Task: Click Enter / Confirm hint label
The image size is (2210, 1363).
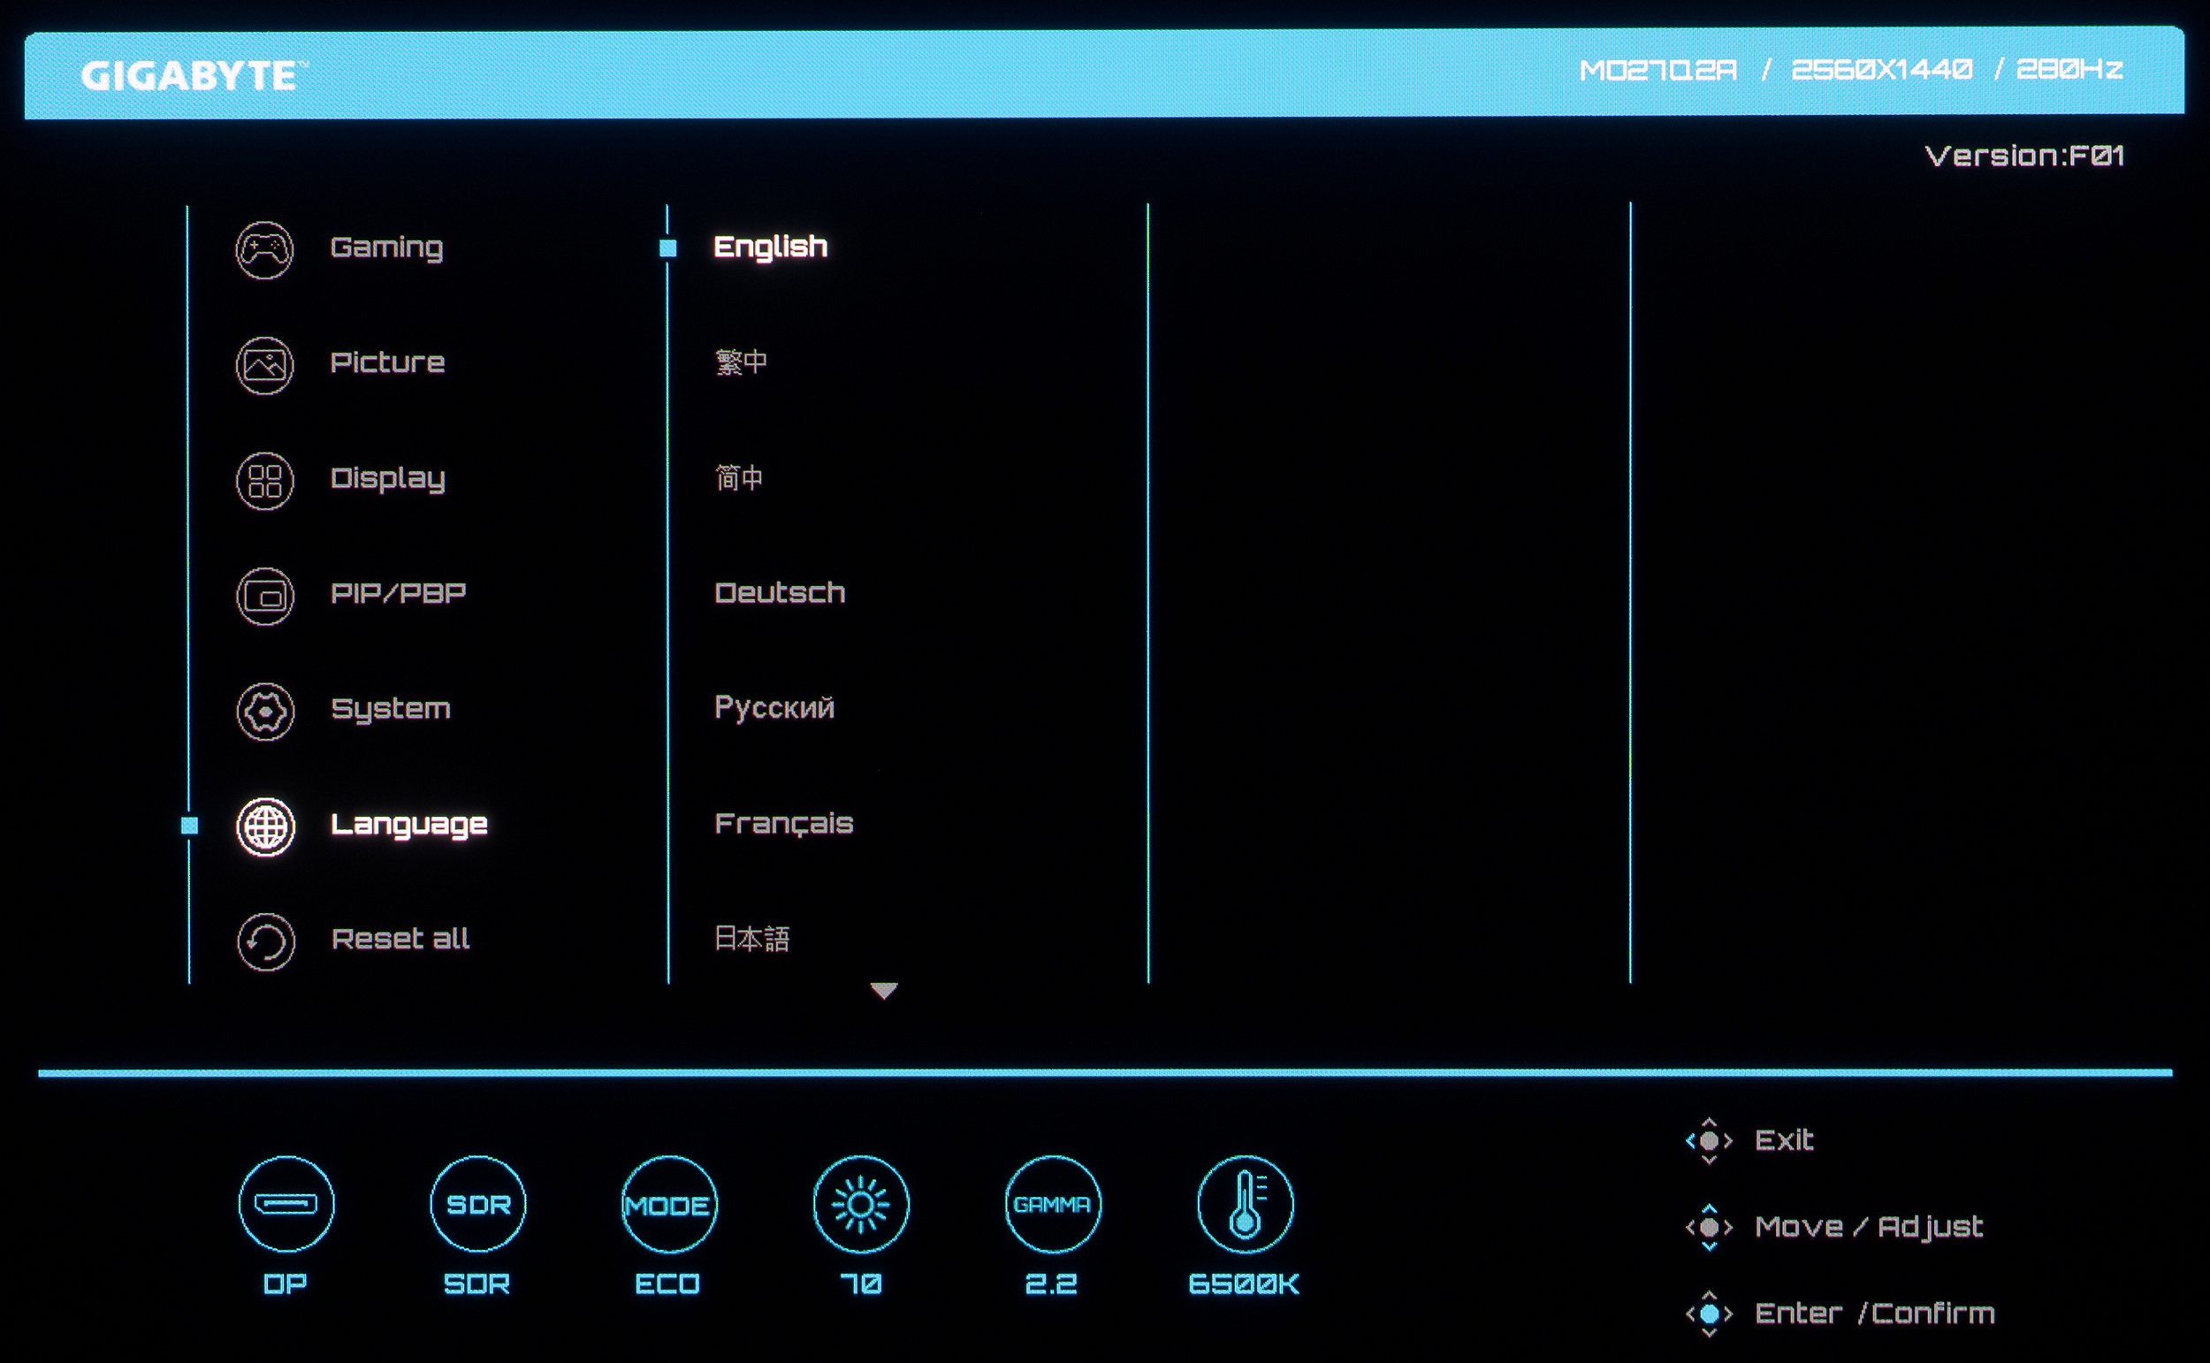Action: 1874,1314
